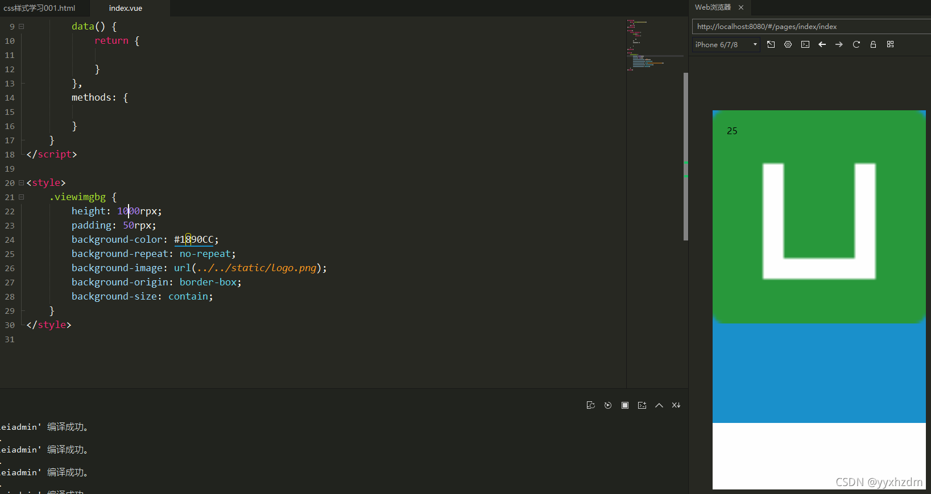
Task: Click the closing </script> tag
Action: pos(52,154)
